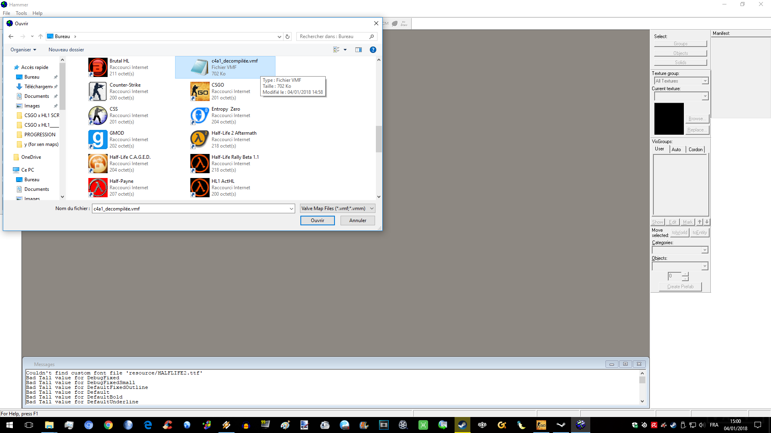Toggle the preview pane icon
This screenshot has height=433, width=771.
tap(359, 50)
